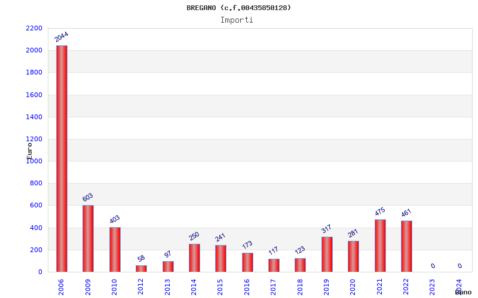Click the value label 241
The height and width of the screenshot is (298, 478).
pos(220,237)
